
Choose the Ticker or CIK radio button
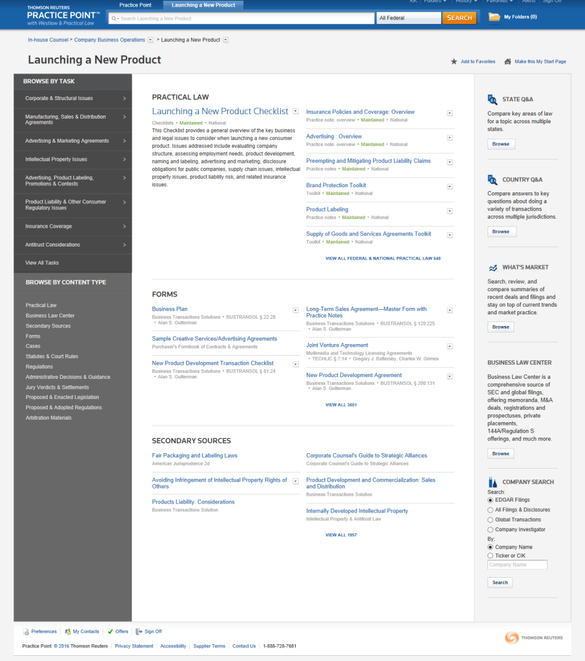[490, 556]
